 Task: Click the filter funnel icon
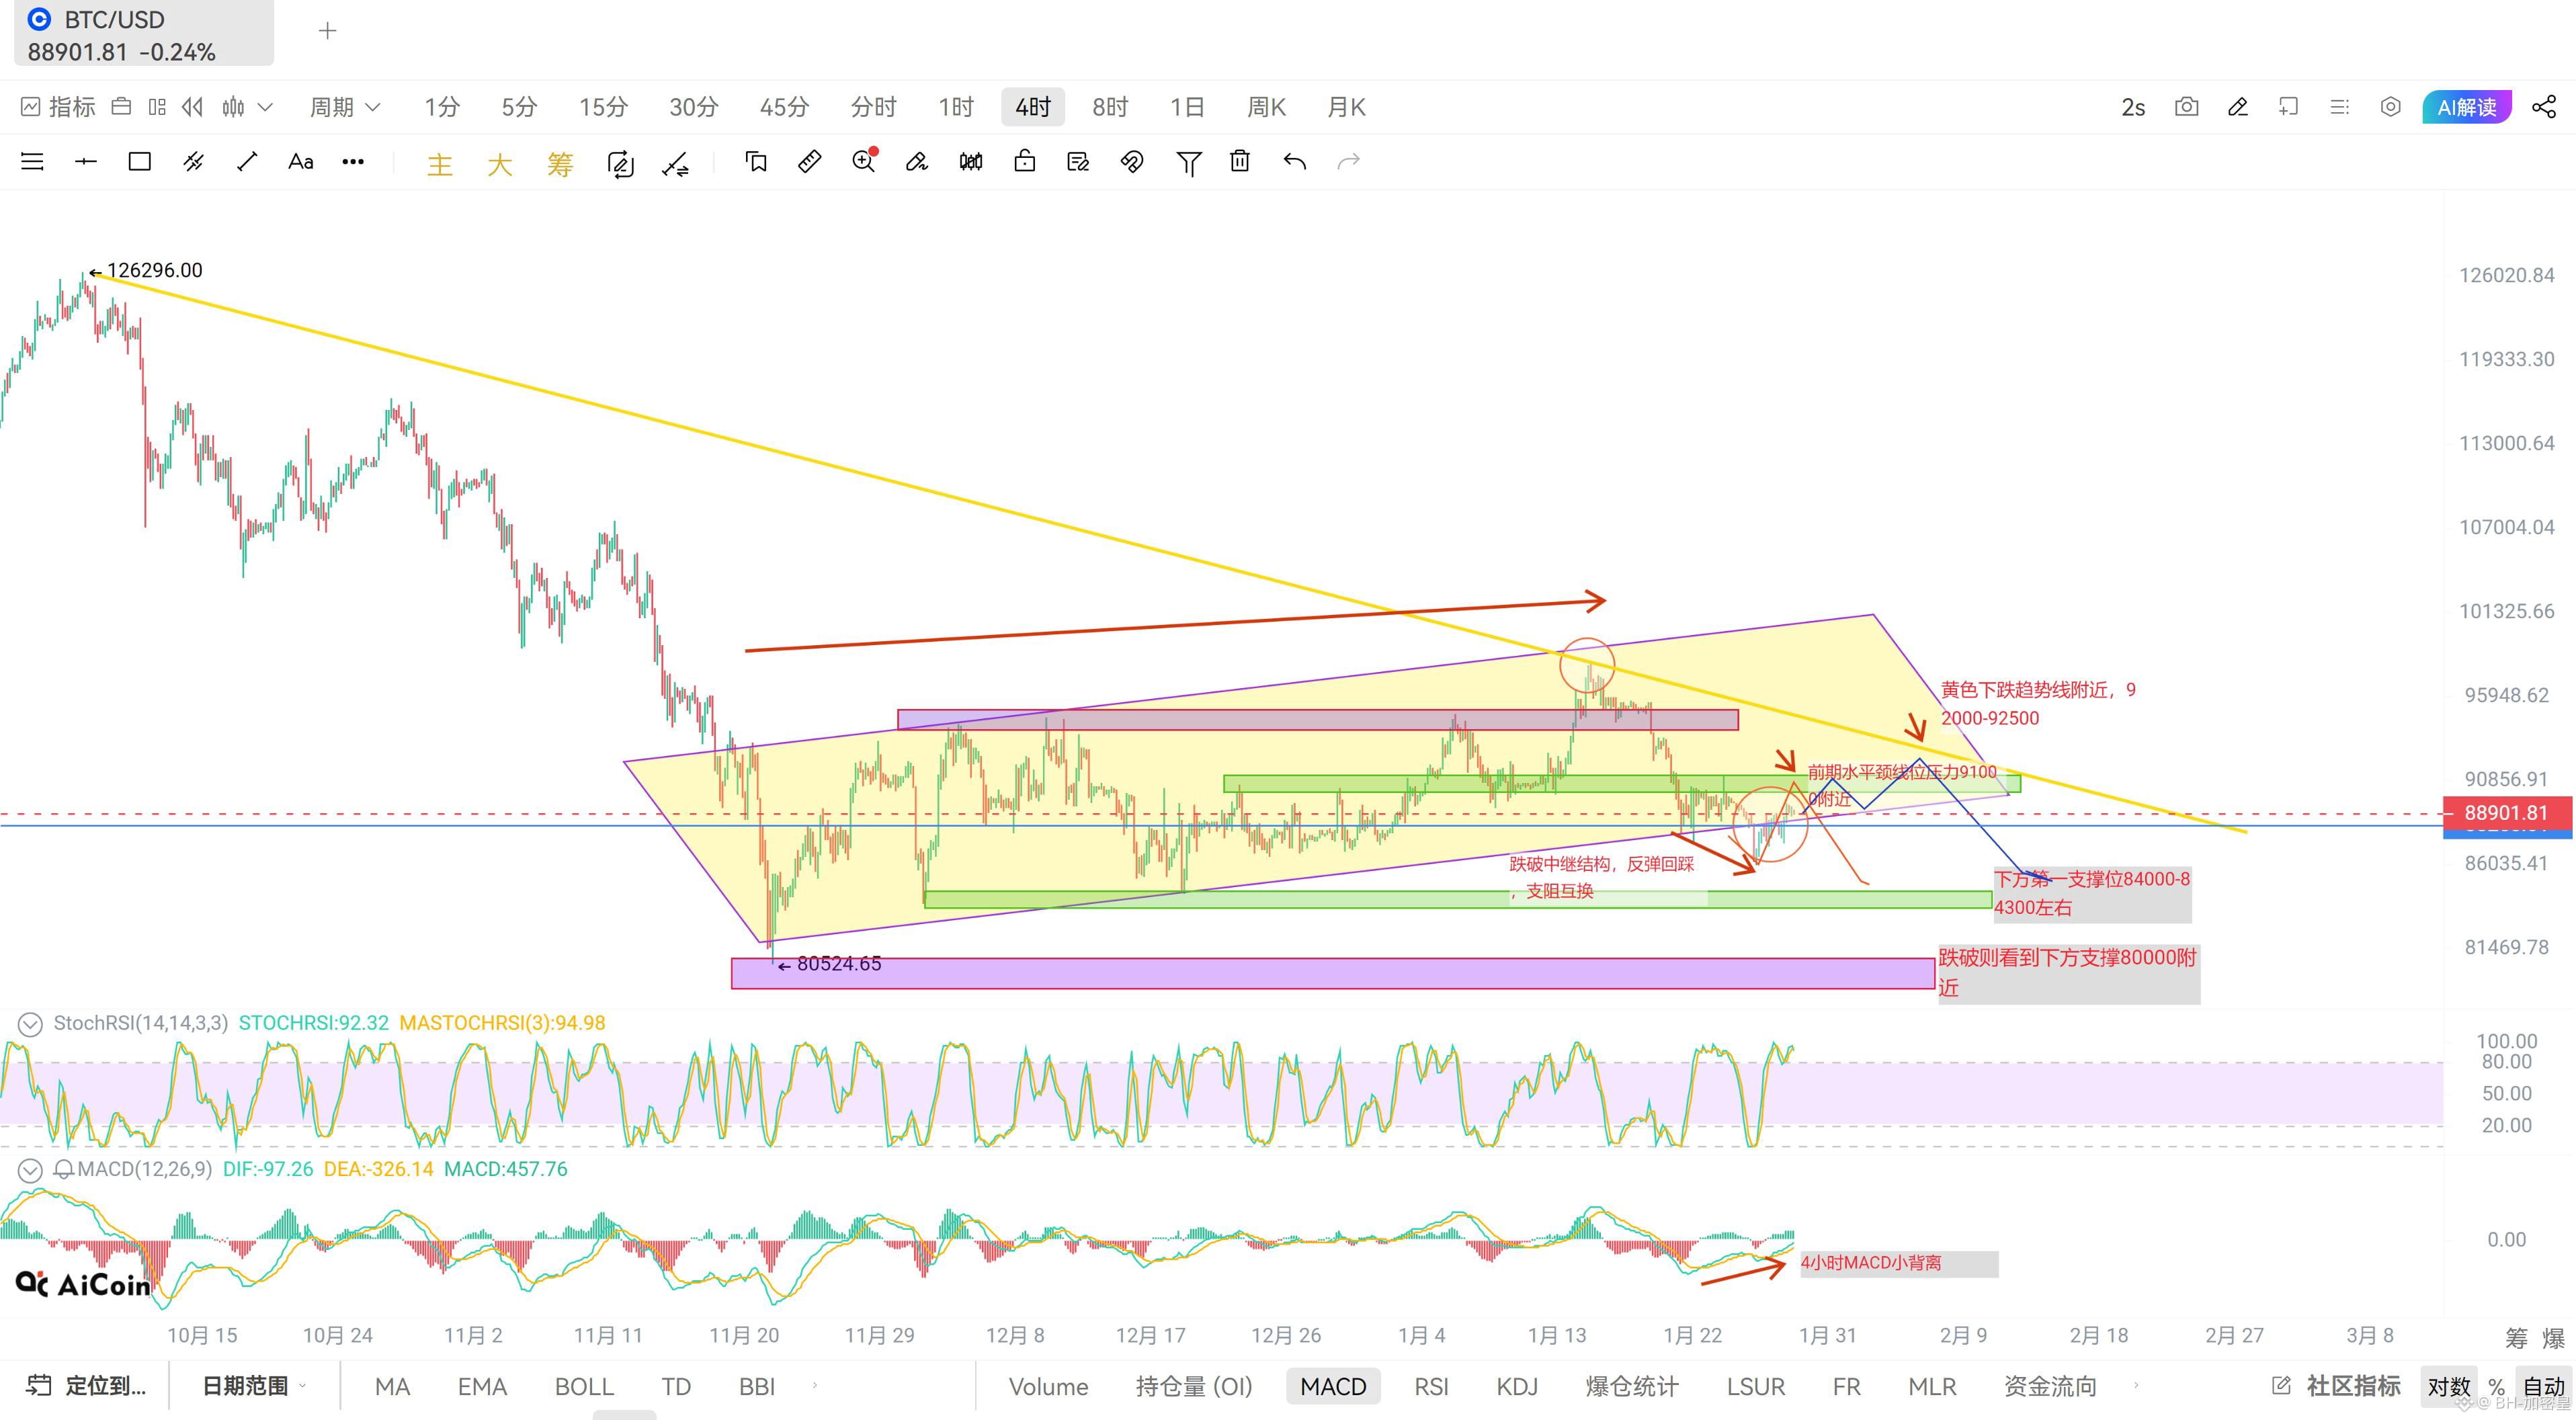point(1187,162)
